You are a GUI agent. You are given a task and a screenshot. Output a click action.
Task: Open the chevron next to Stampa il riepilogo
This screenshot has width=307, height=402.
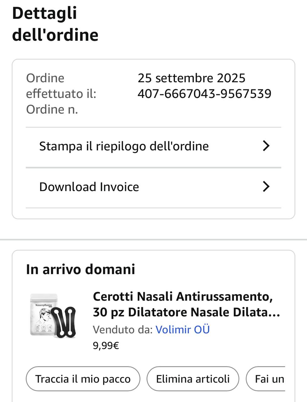click(x=266, y=146)
